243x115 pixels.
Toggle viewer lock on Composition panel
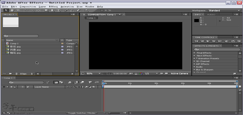pos(84,14)
